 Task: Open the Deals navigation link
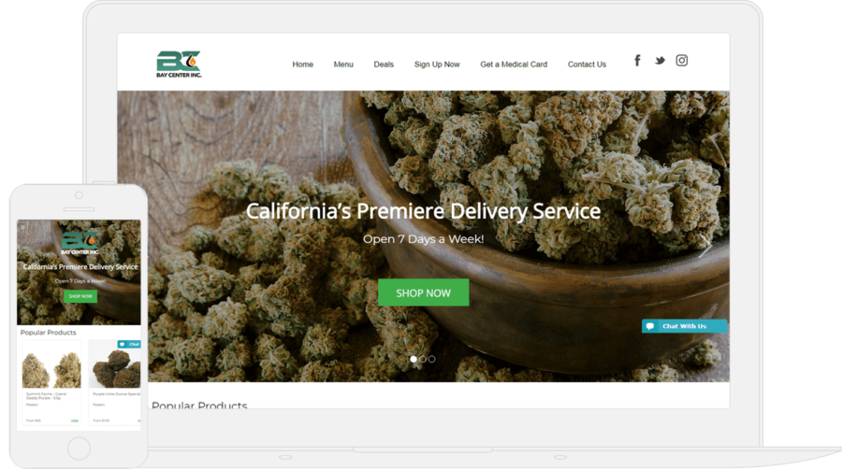pyautogui.click(x=384, y=64)
